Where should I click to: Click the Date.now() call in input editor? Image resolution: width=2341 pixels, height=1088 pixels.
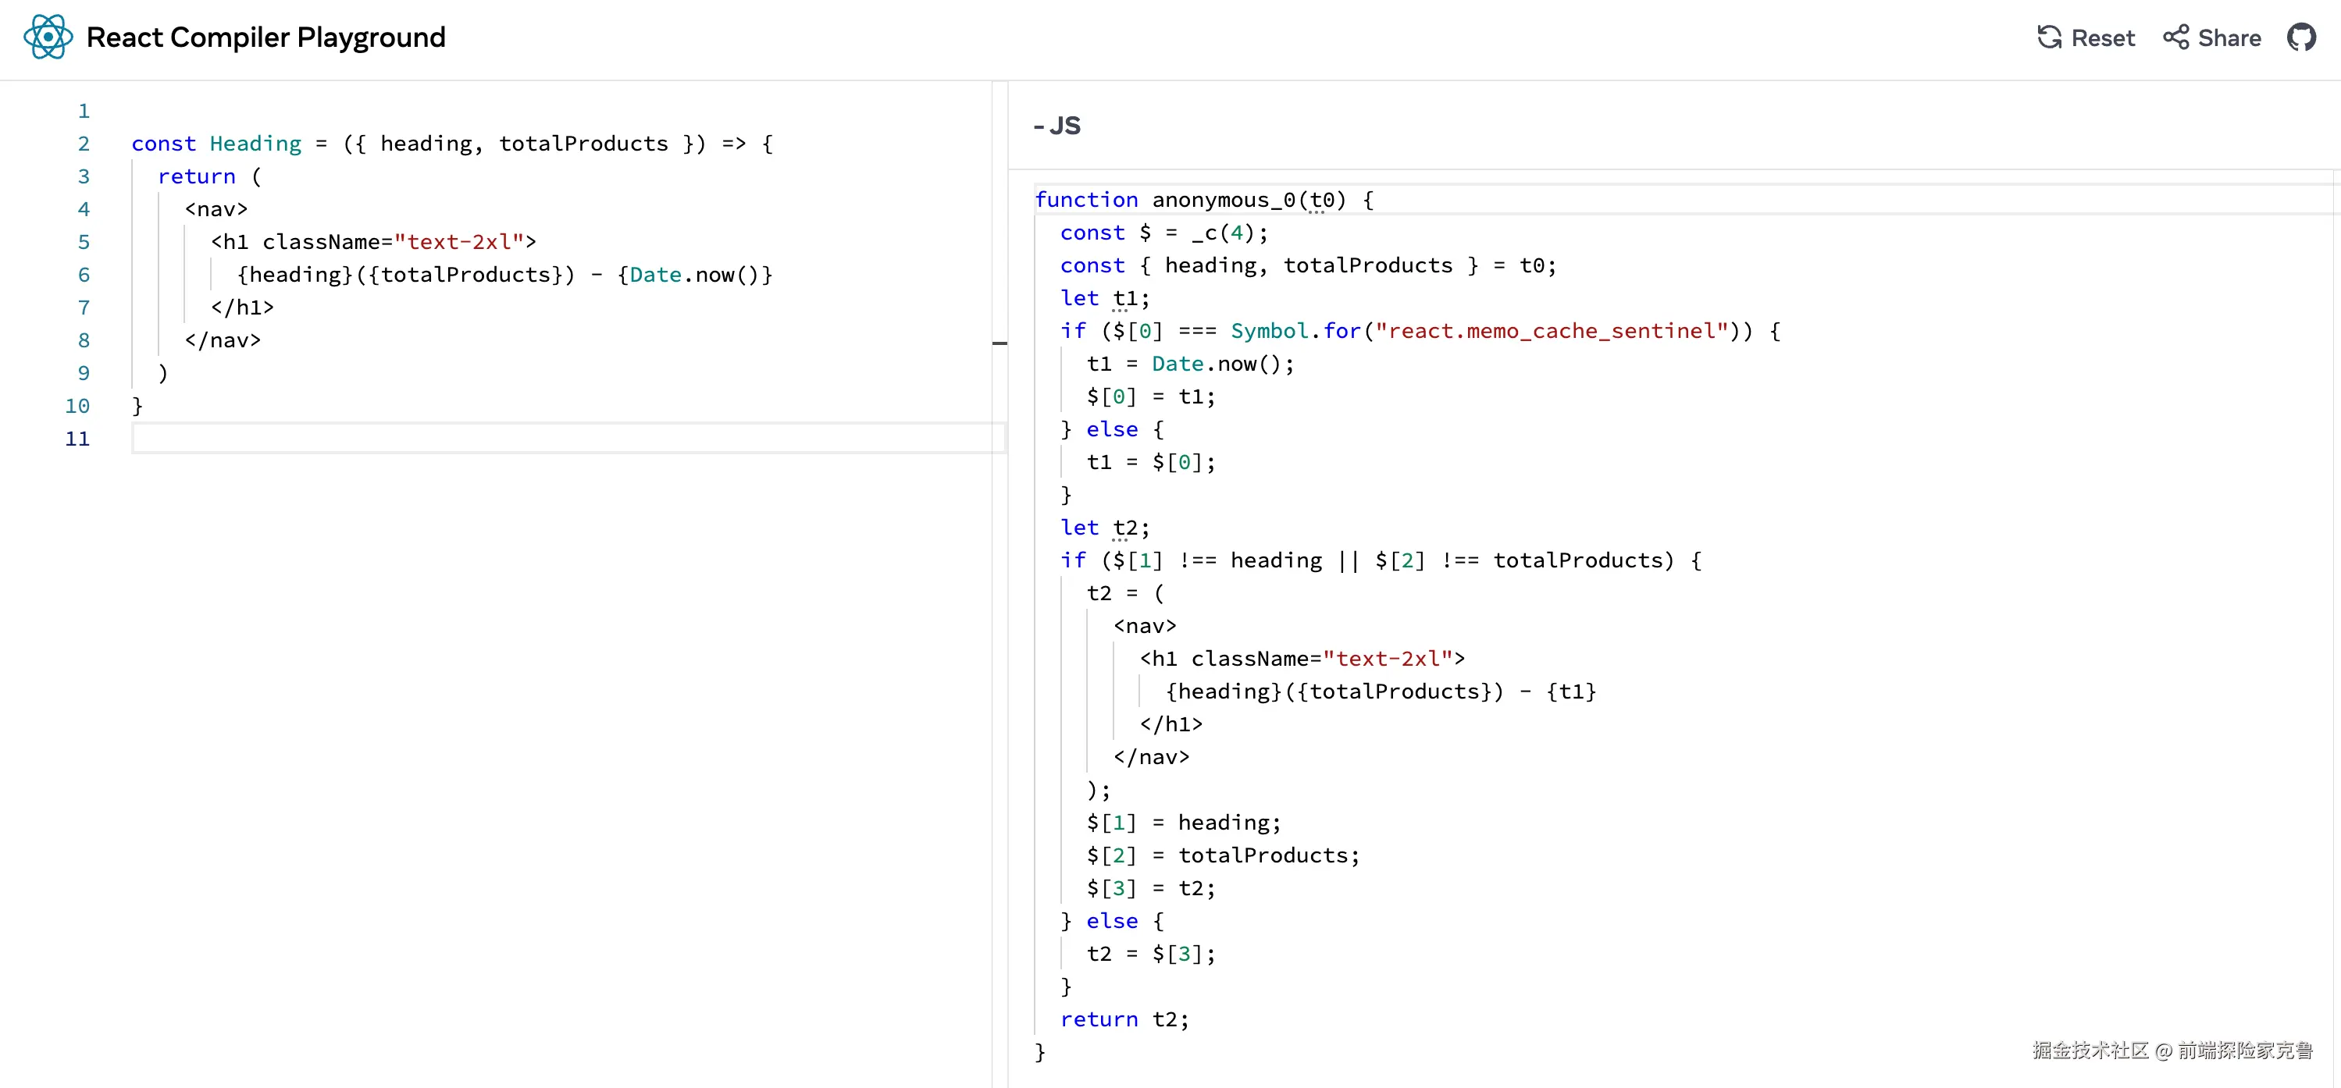tap(693, 274)
